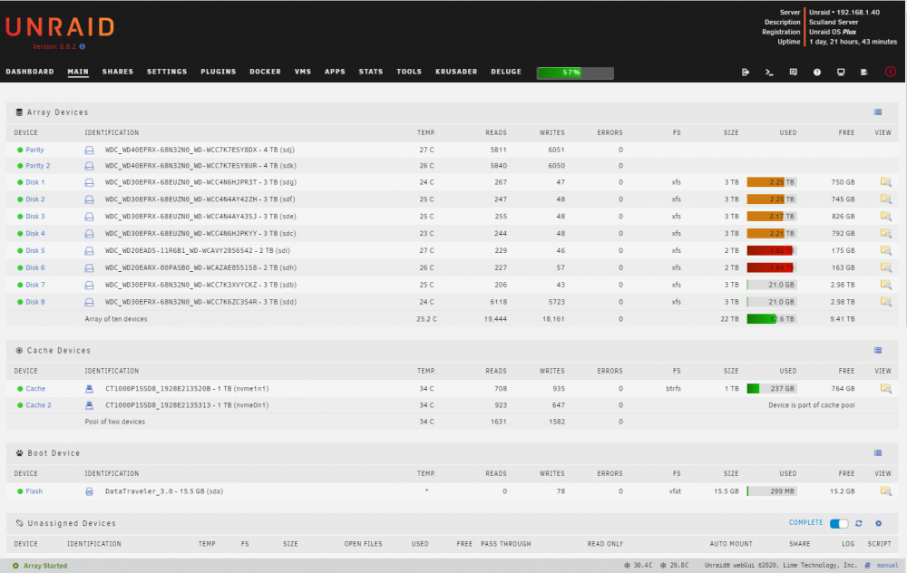This screenshot has height=573, width=907.
Task: Open the Krusader tab
Action: tap(456, 72)
